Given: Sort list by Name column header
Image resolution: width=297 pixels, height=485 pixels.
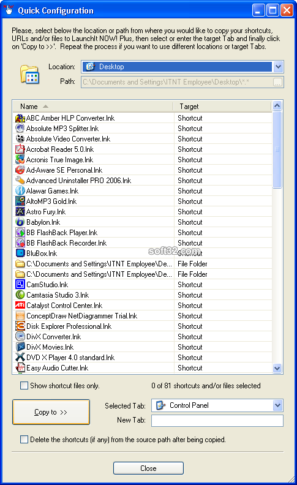Looking at the screenshot, I should point(93,107).
